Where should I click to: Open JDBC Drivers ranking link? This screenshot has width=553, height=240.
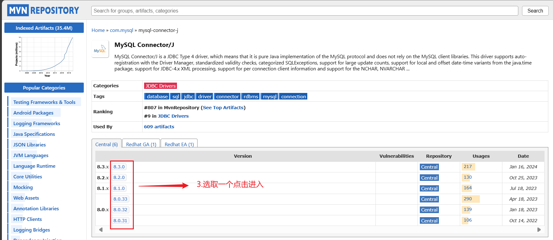tap(173, 116)
